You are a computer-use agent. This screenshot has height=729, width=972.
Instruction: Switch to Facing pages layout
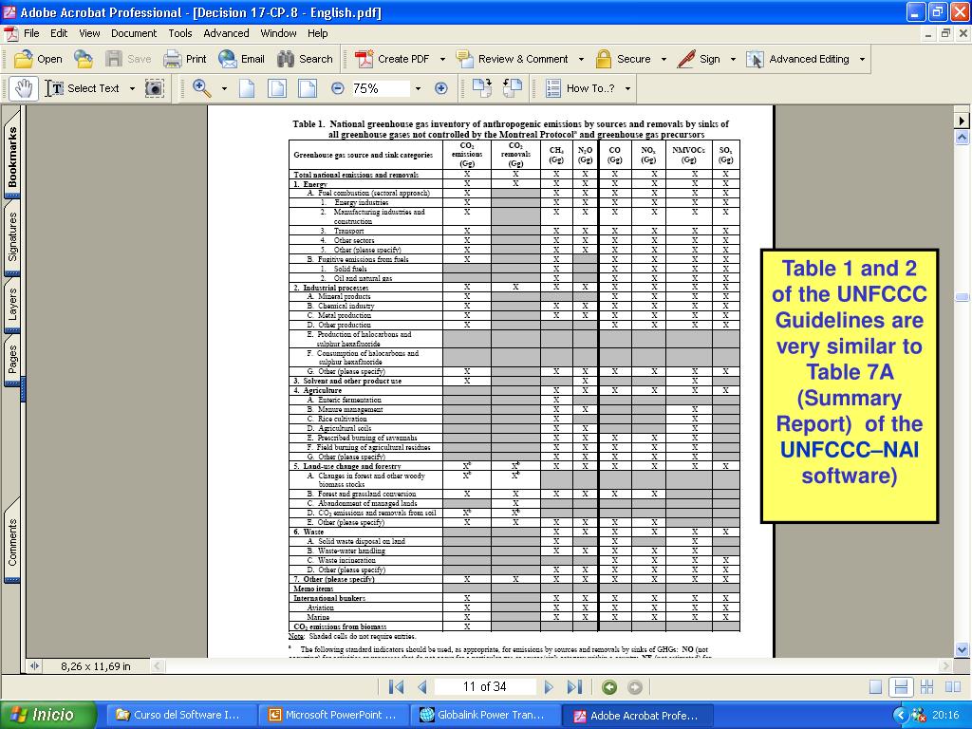pyautogui.click(x=953, y=687)
